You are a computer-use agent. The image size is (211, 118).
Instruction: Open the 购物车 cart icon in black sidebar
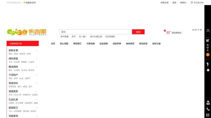pos(208,41)
